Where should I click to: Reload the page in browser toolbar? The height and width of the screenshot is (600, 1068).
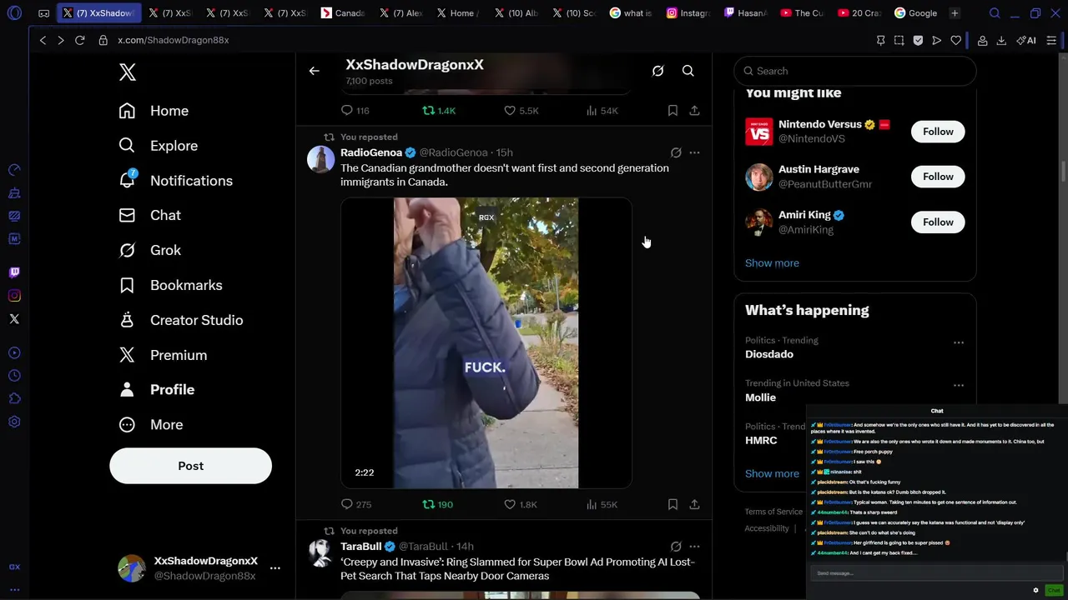80,40
